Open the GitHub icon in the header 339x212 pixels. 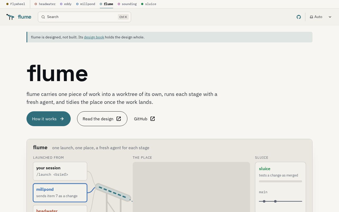tap(299, 17)
